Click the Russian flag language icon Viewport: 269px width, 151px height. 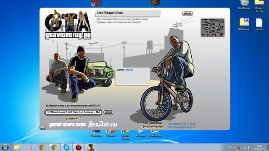(42, 128)
